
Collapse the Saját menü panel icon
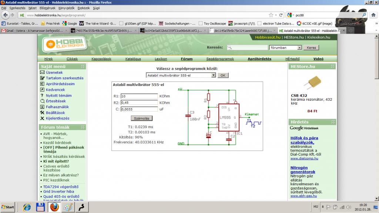[83, 66]
